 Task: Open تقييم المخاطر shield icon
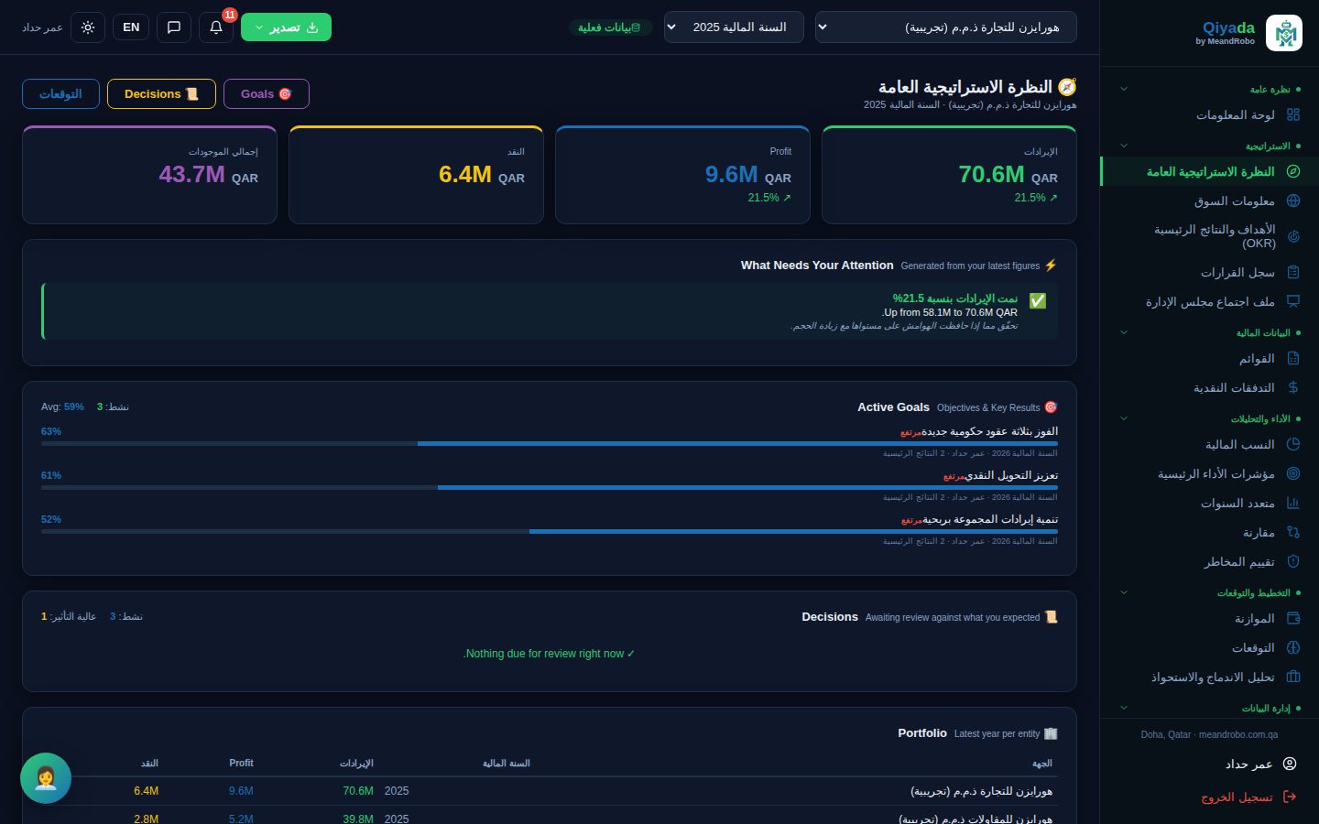tap(1293, 561)
